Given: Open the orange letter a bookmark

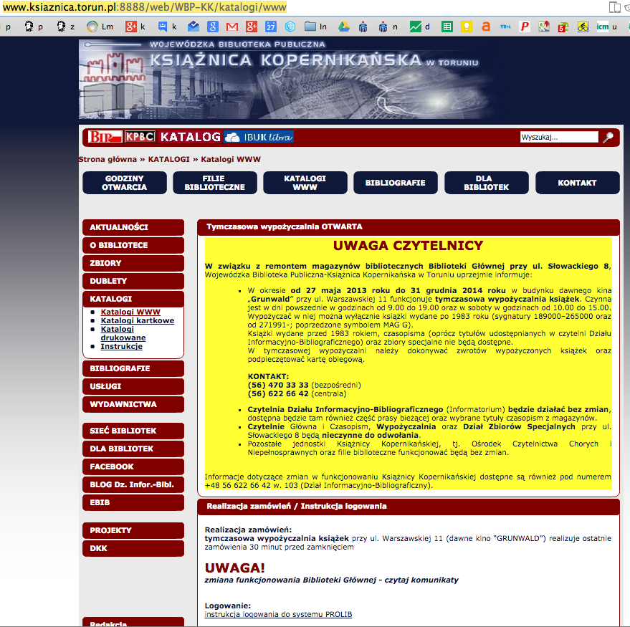Looking at the screenshot, I should [486, 27].
